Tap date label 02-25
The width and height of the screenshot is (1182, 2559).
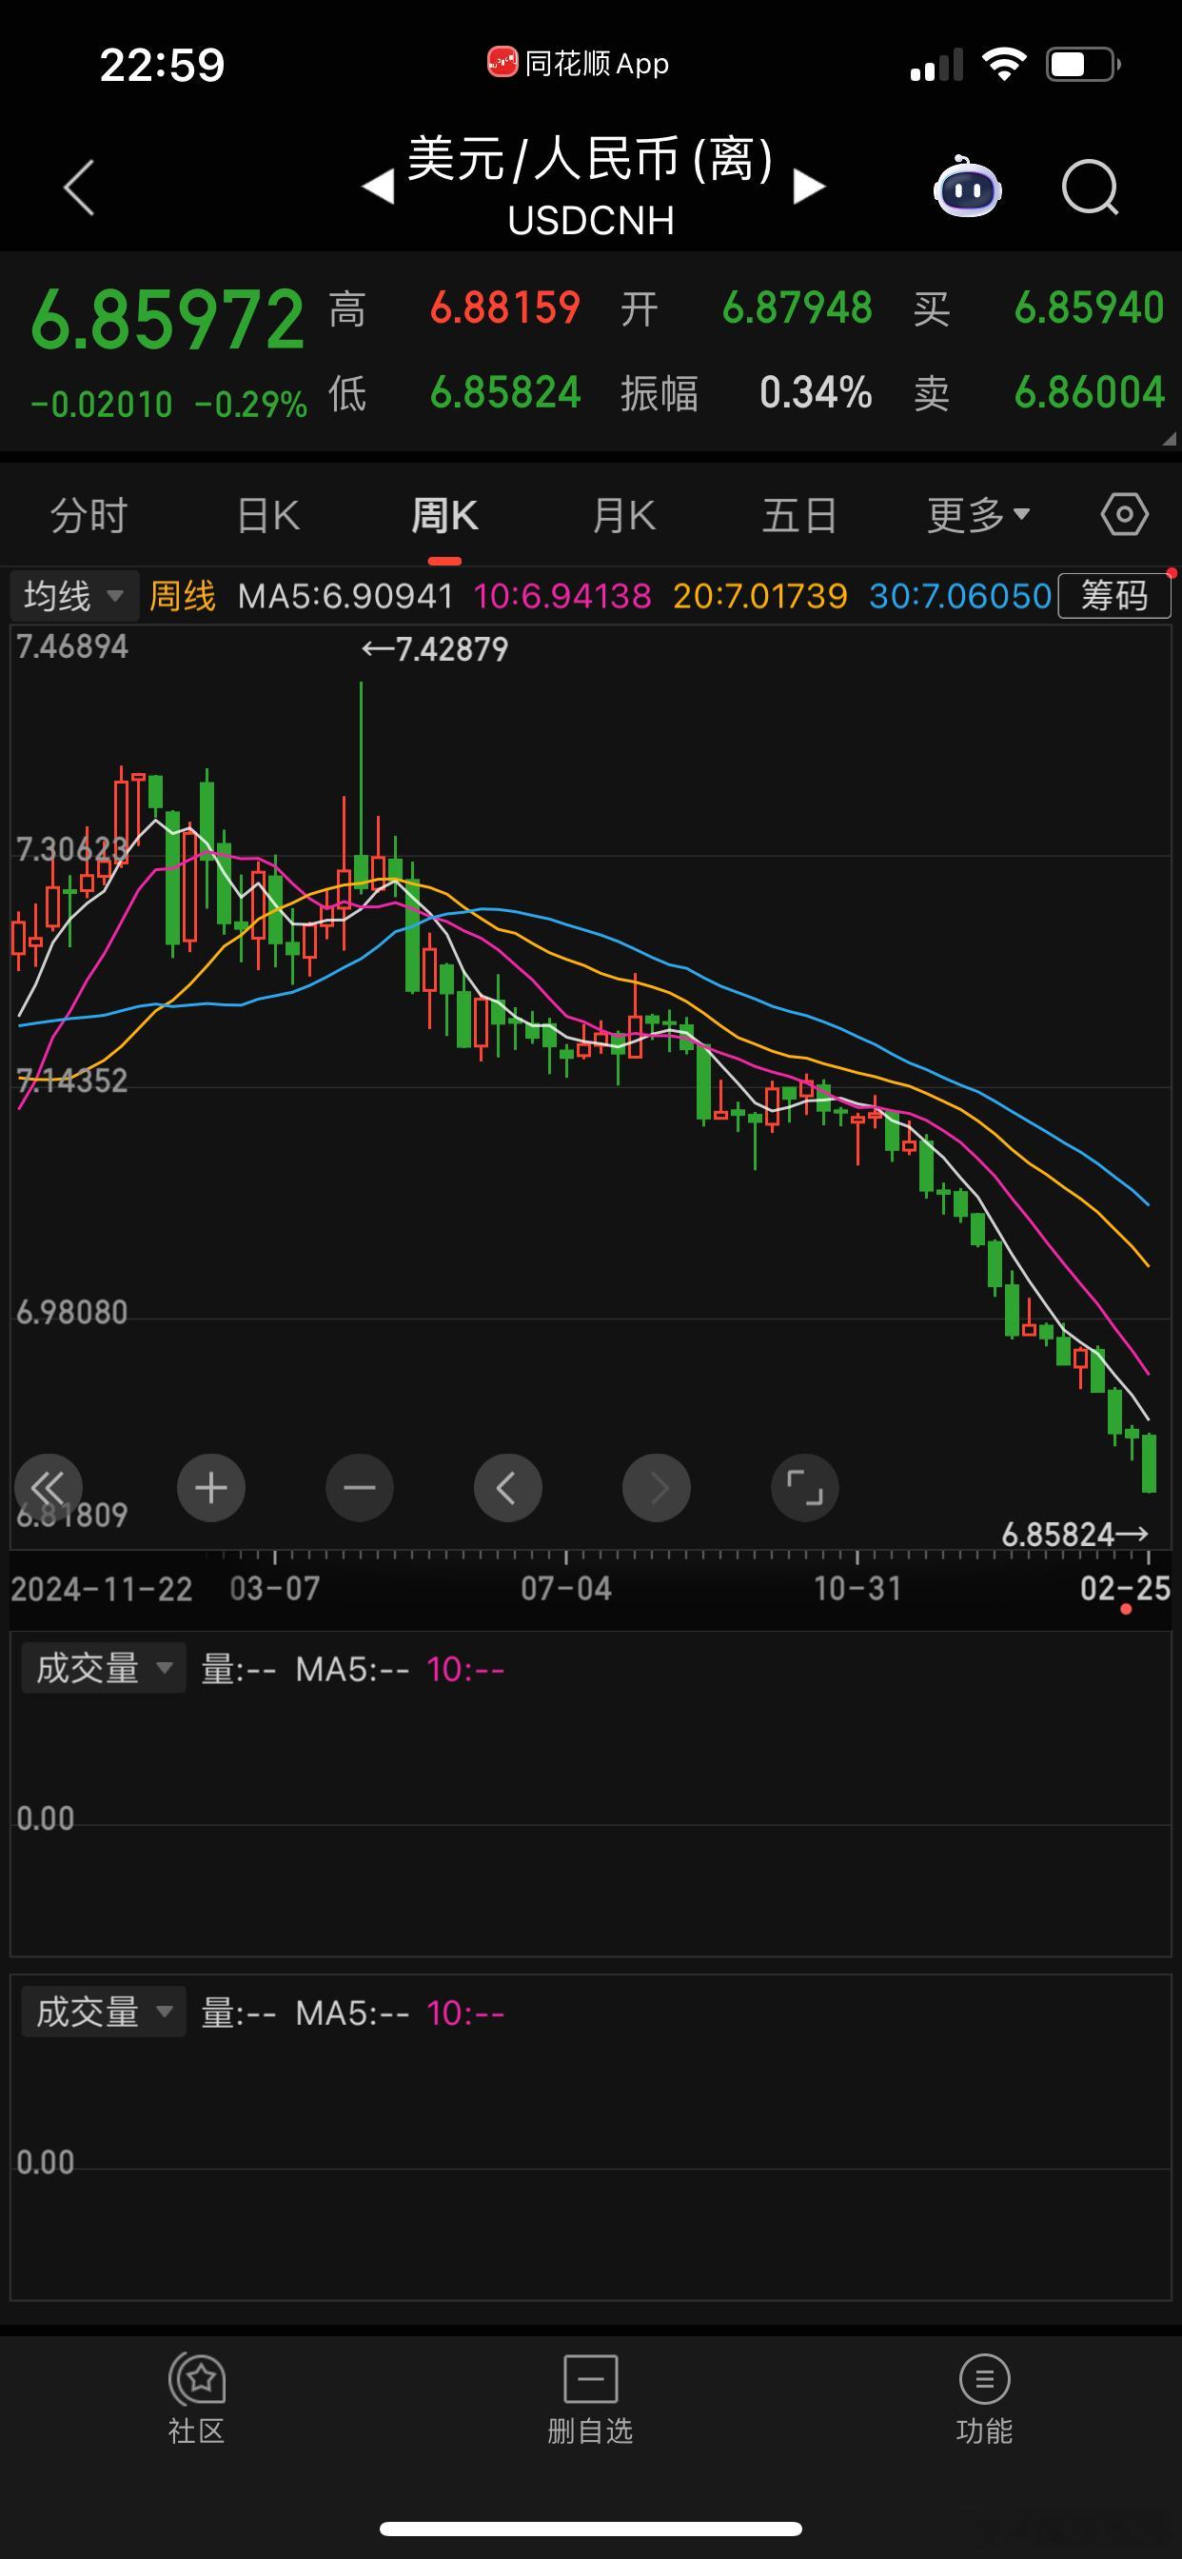point(1126,1589)
